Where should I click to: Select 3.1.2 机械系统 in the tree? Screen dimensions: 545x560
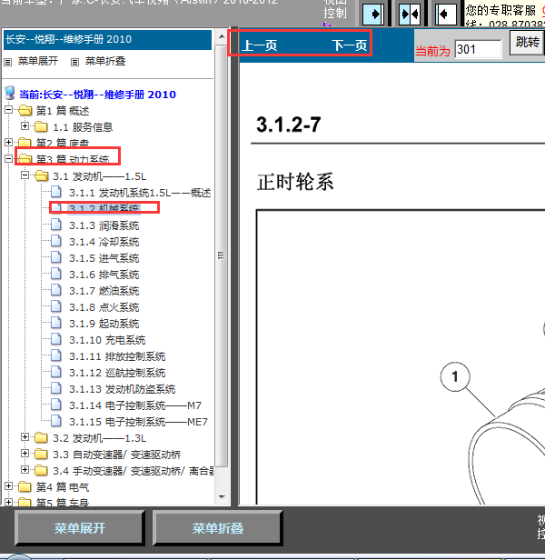coord(104,208)
